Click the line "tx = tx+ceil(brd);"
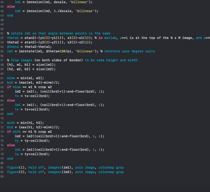 point(32,109)
